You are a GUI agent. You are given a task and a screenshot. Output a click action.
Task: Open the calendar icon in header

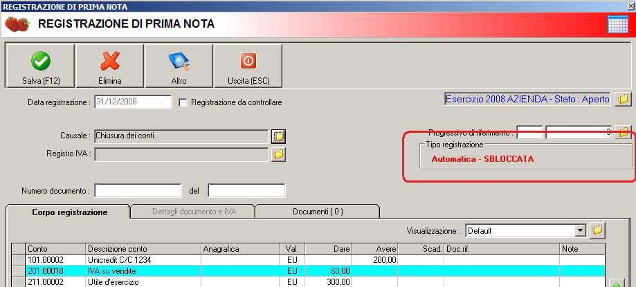[x=618, y=24]
